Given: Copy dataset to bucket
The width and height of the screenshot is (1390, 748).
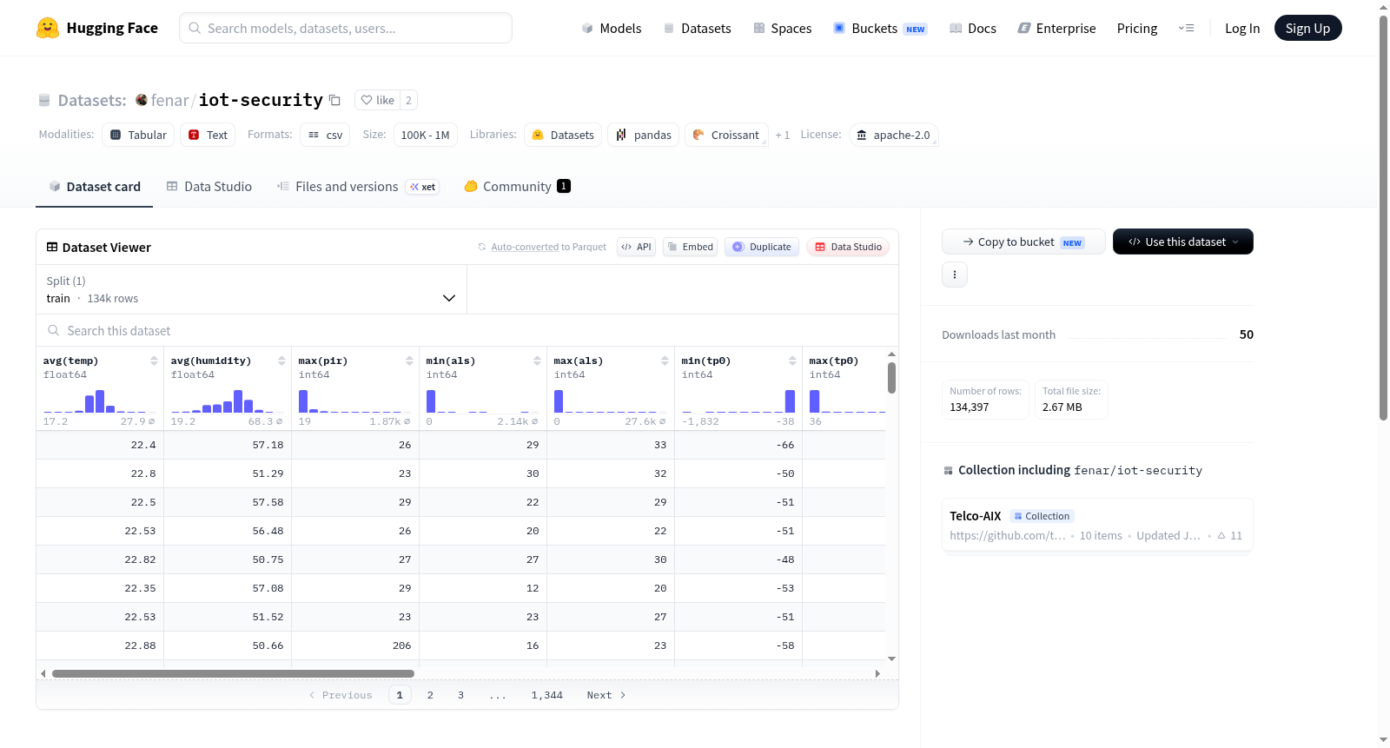Looking at the screenshot, I should click(x=1023, y=242).
